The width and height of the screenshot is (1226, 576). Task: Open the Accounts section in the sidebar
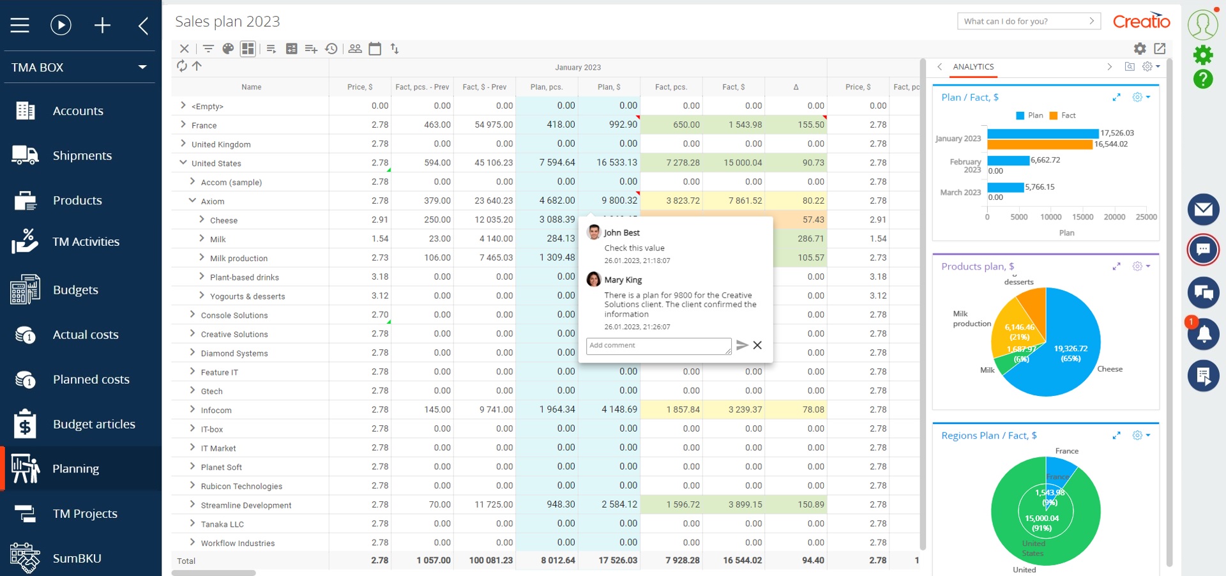[x=78, y=110]
